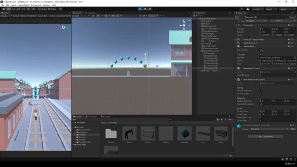Expand Pooler - Bloques in Hierarchy
Viewport: 297px width, 167px height.
200,71
